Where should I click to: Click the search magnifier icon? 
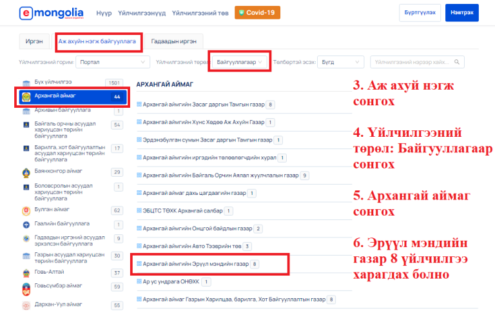pyautogui.click(x=458, y=62)
